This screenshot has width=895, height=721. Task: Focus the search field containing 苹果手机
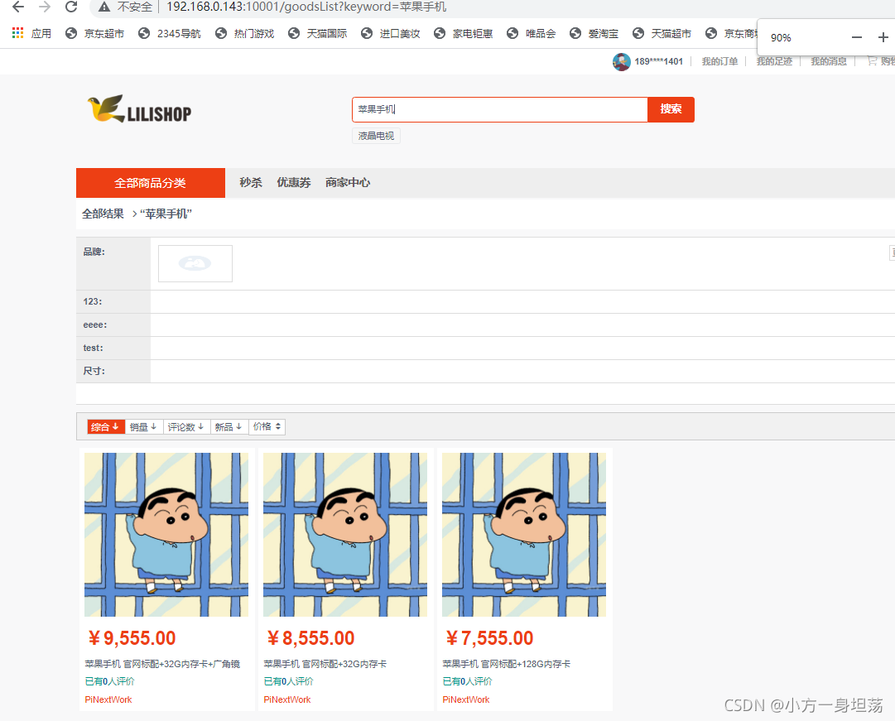[500, 109]
